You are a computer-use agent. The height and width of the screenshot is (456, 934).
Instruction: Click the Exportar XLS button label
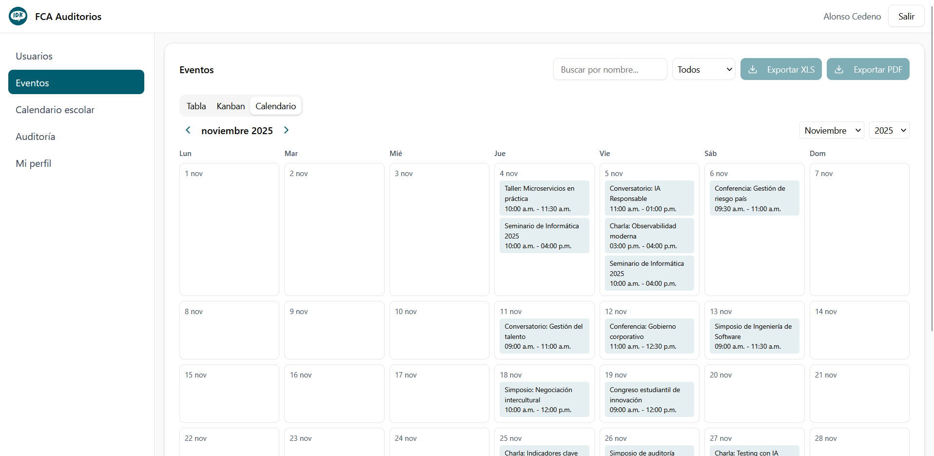(x=791, y=70)
